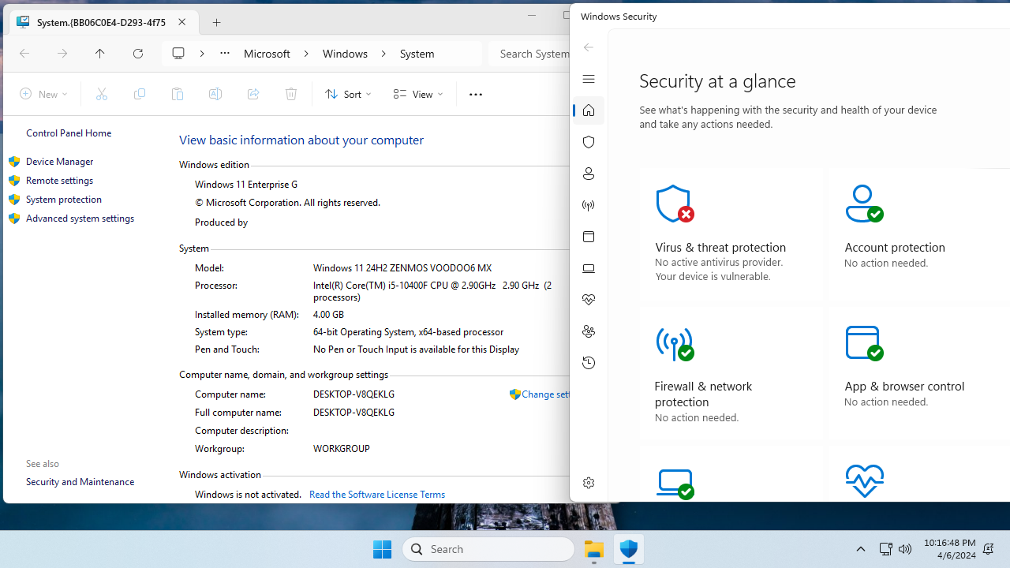Go up one level in File Explorer
Image resolution: width=1010 pixels, height=568 pixels.
pos(99,54)
